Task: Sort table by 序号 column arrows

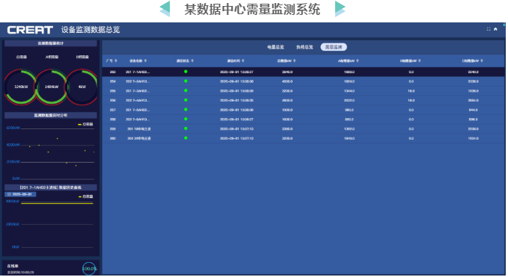Action: [116, 60]
